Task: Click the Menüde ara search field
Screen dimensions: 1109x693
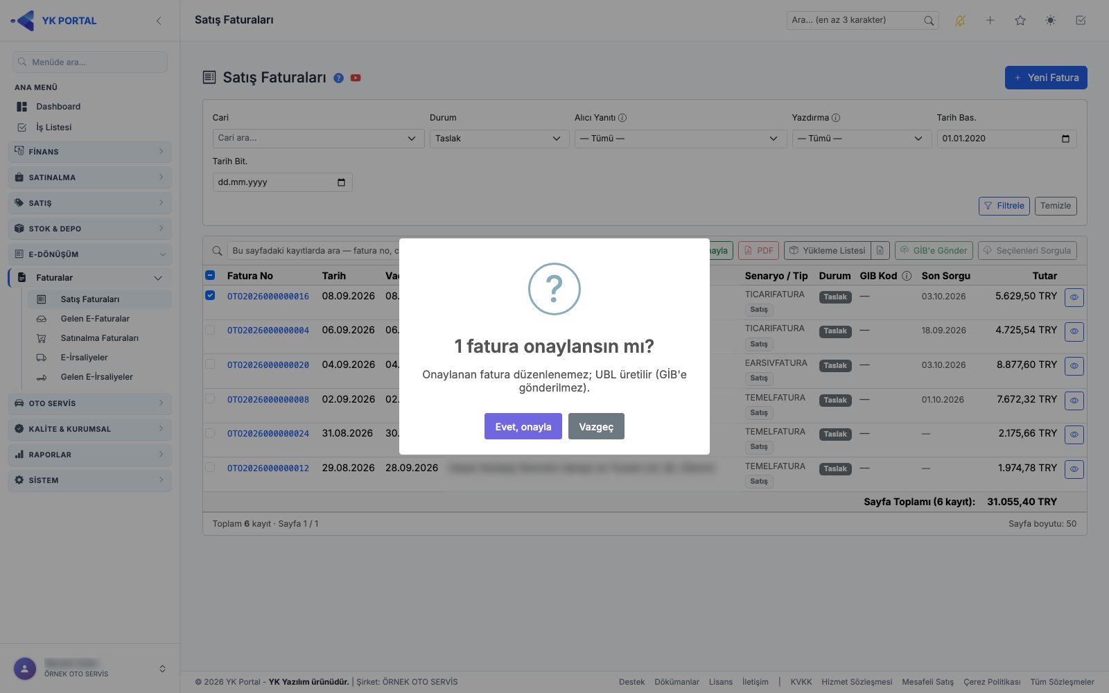Action: point(90,62)
